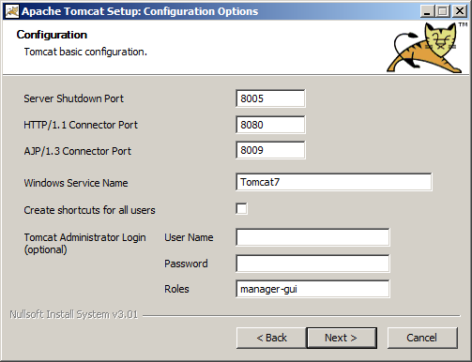Return to previous page with Back

(x=271, y=338)
